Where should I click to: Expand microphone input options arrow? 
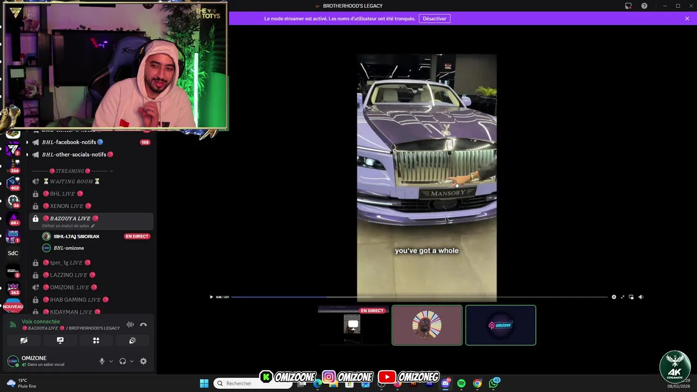(x=111, y=361)
